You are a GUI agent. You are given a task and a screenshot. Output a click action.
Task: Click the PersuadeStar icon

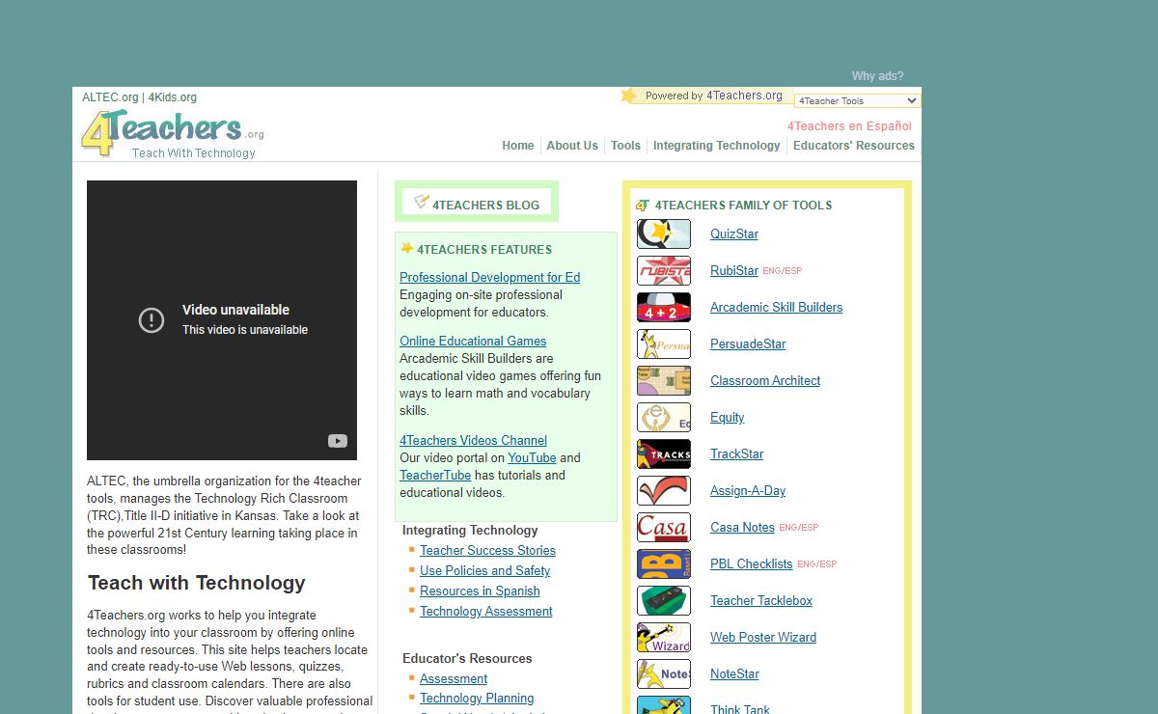pos(664,343)
